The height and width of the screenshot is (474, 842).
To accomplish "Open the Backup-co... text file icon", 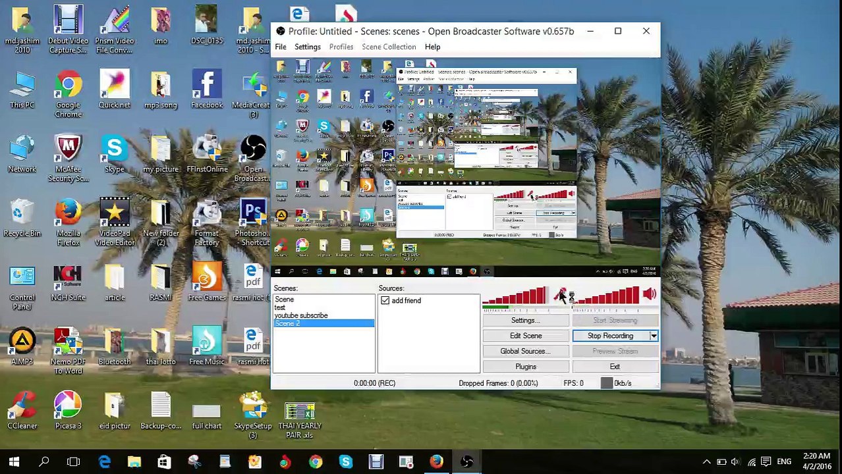I will coord(161,409).
